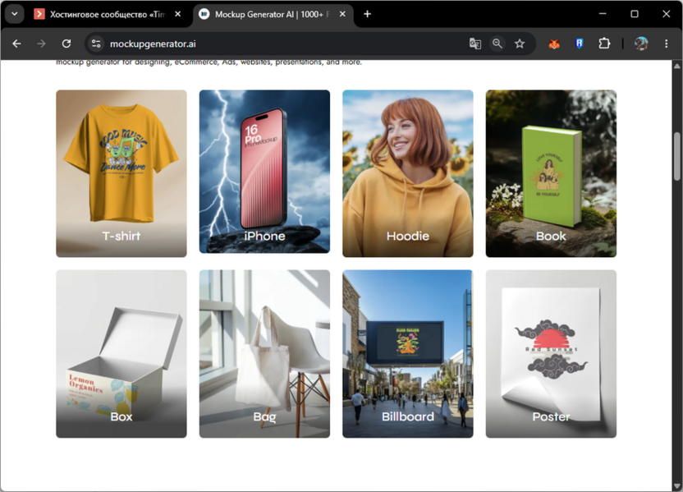Open the T-shirt mockup category

tap(121, 173)
